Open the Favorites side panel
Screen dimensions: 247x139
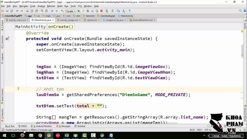click(x=2, y=115)
